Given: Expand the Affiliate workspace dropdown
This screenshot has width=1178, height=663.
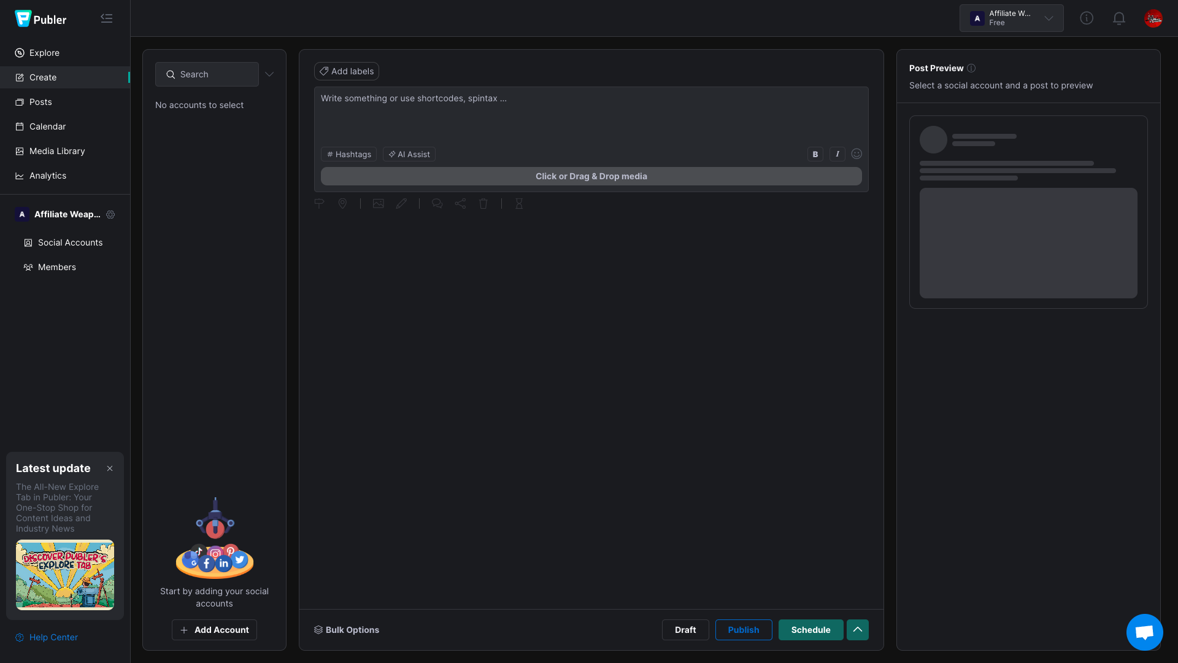Looking at the screenshot, I should pyautogui.click(x=1011, y=18).
